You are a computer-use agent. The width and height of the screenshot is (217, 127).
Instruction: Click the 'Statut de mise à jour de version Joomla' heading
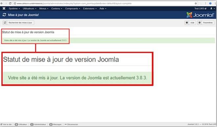(28, 32)
